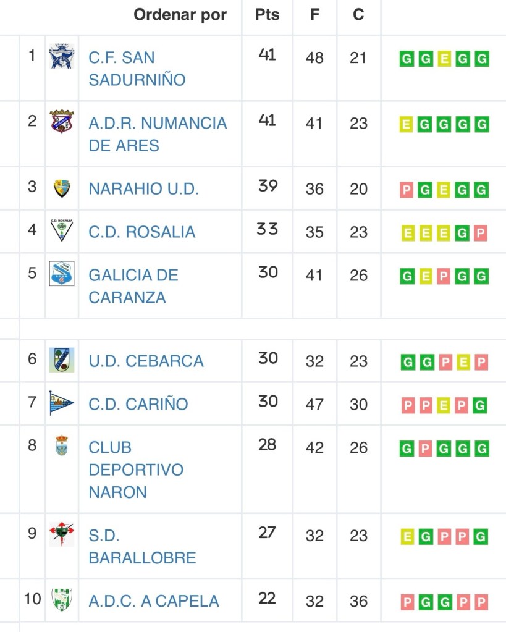Click the A.D.R. Numancia de Ares crest
The height and width of the screenshot is (632, 506).
(x=62, y=122)
